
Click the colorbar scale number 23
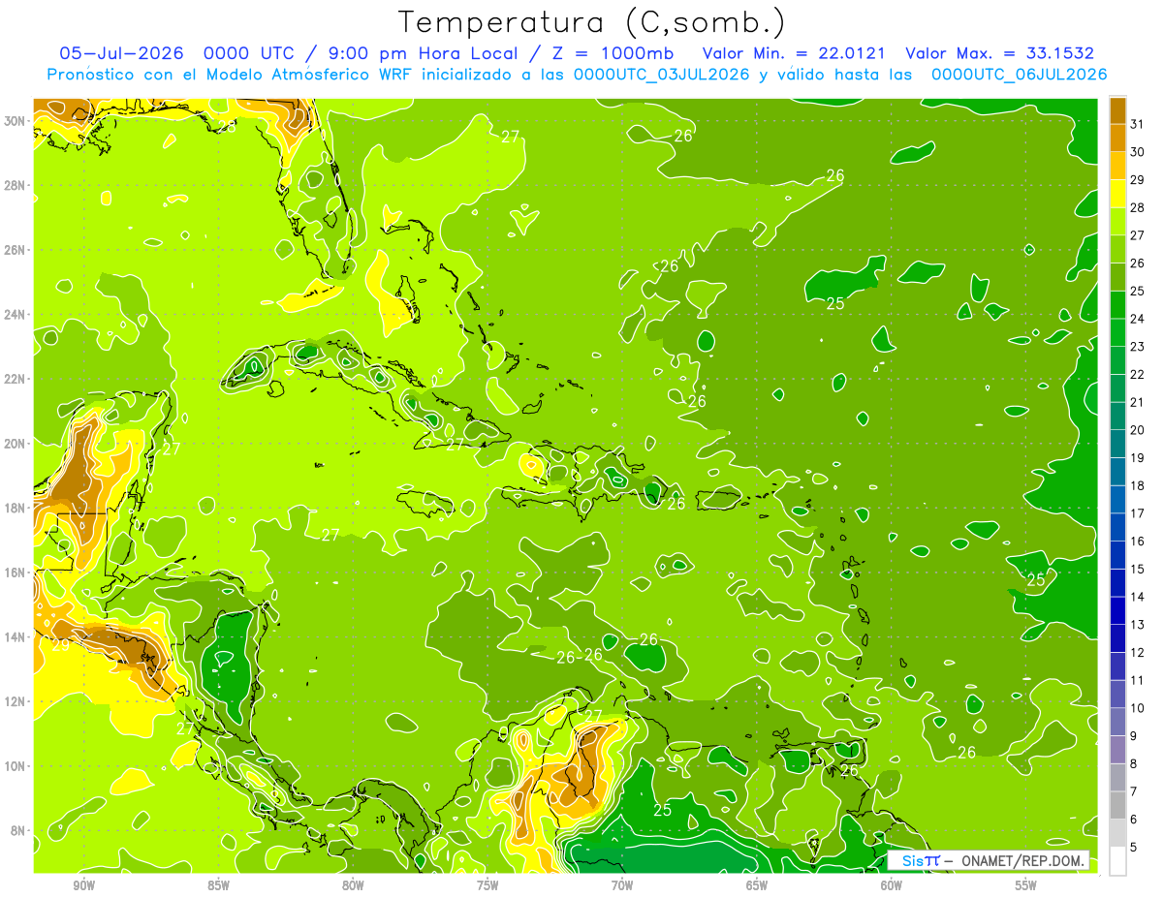pos(1138,346)
